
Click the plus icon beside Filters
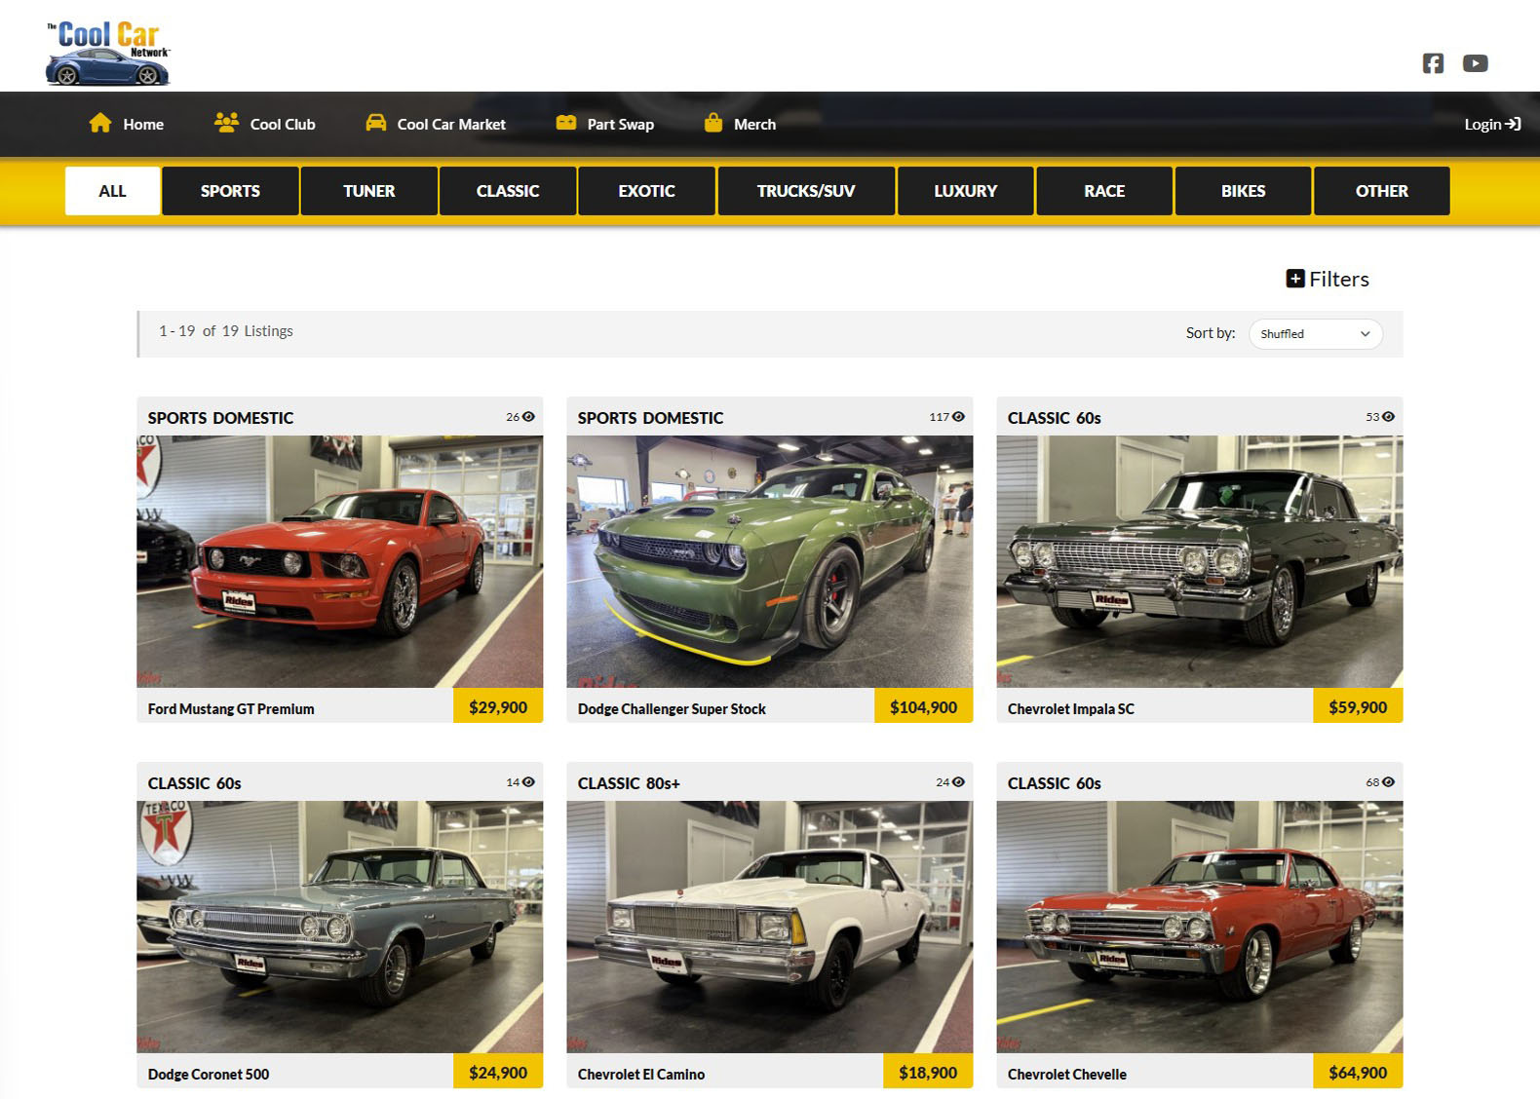pos(1295,279)
